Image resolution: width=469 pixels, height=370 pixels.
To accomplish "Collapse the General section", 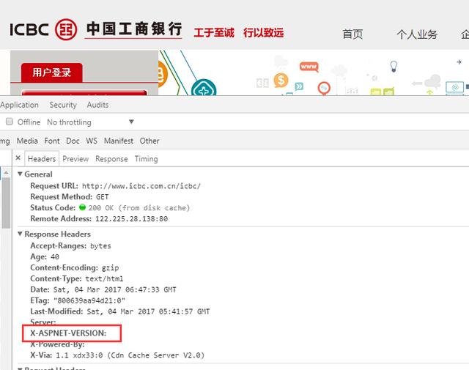I will pos(20,174).
